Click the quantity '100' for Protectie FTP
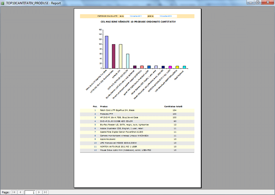The width and height of the screenshot is (275, 195). tap(174, 114)
